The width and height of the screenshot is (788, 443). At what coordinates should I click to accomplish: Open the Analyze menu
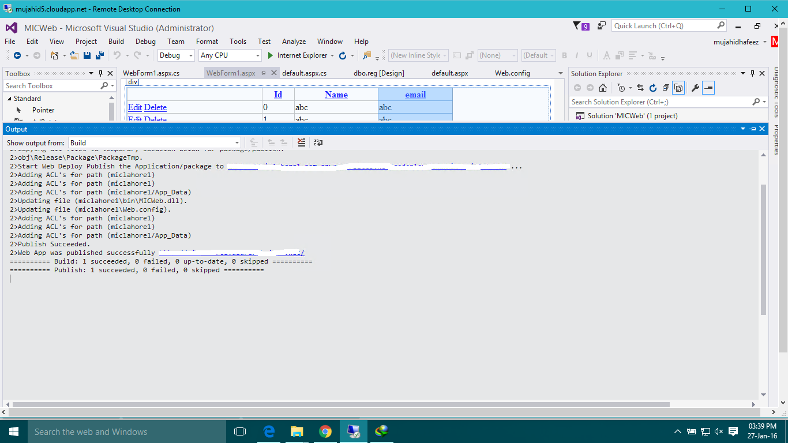click(294, 42)
